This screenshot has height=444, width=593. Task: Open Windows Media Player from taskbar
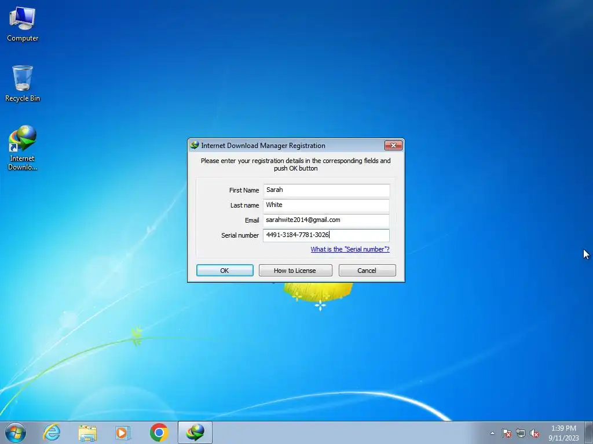click(x=123, y=432)
